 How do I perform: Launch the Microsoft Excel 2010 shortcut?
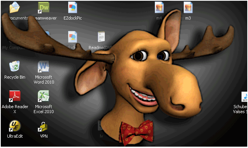pyautogui.click(x=44, y=96)
